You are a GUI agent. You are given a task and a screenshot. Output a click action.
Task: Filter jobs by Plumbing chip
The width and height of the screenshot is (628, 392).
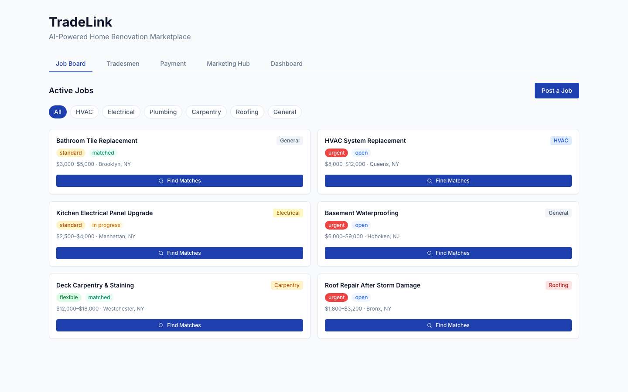(x=163, y=112)
